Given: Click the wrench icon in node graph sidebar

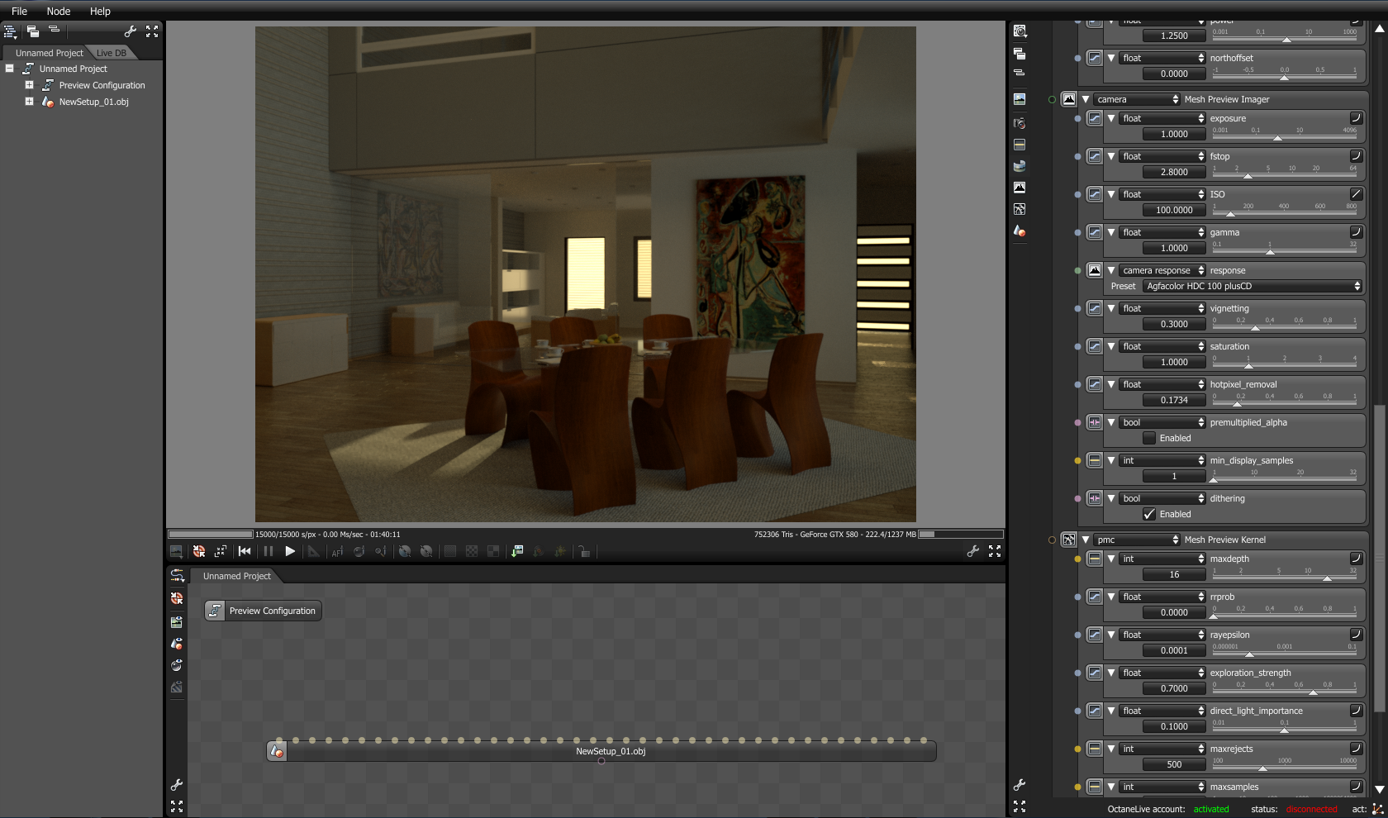Looking at the screenshot, I should [x=177, y=785].
